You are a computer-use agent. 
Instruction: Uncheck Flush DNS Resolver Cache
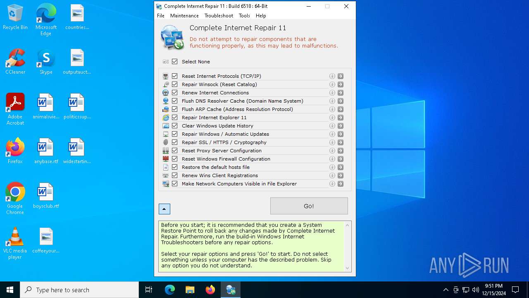[x=175, y=101]
